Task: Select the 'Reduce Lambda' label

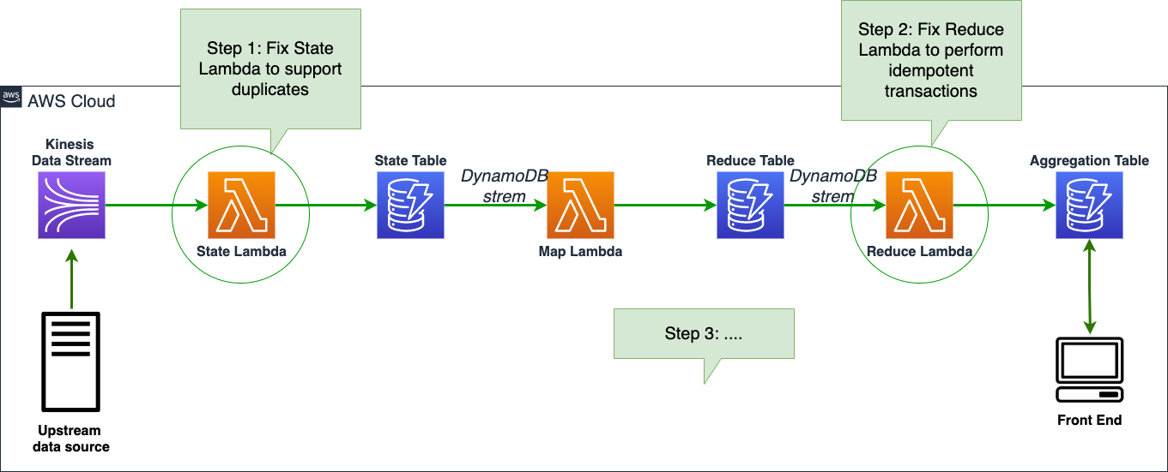Action: pos(919,251)
